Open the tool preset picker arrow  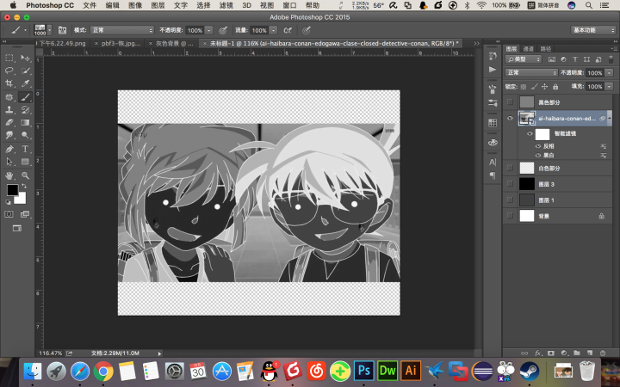click(25, 30)
